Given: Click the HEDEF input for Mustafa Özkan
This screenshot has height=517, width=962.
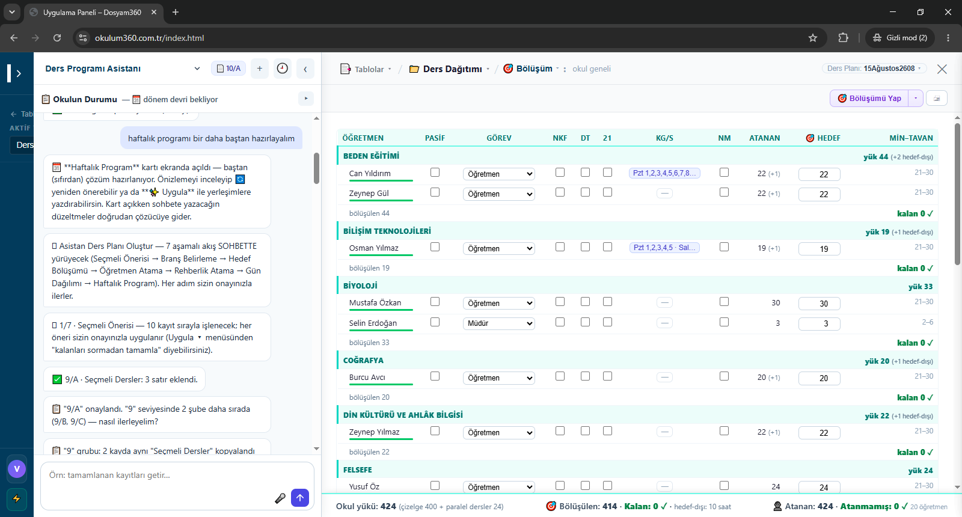Looking at the screenshot, I should click(820, 304).
